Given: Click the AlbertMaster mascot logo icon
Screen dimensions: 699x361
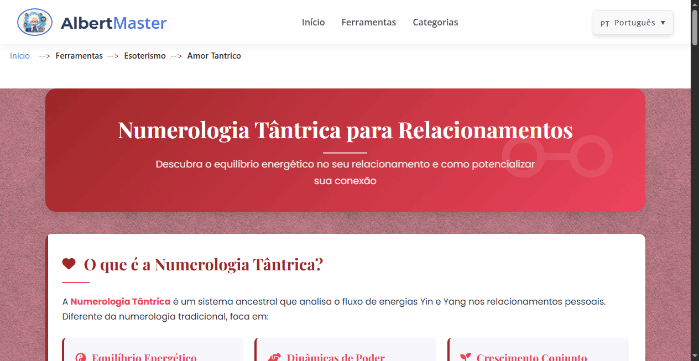Looking at the screenshot, I should point(34,22).
